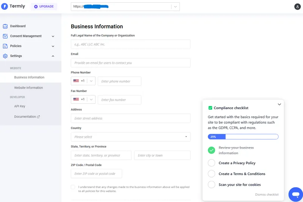Check the Create a Terms & Conditions circle
Image resolution: width=303 pixels, height=202 pixels.
pyautogui.click(x=211, y=174)
